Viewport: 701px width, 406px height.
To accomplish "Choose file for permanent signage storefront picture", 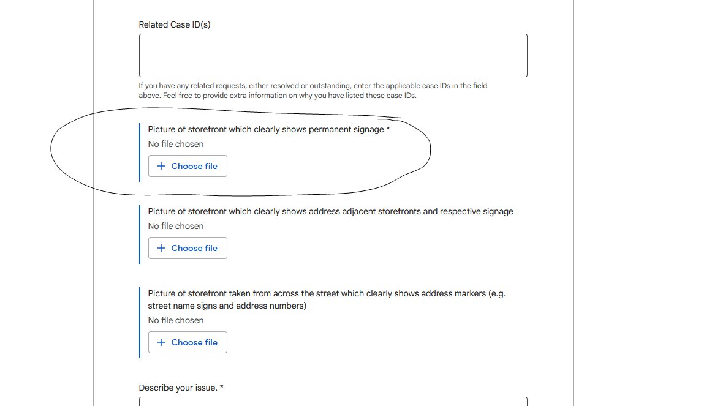I will (x=188, y=166).
